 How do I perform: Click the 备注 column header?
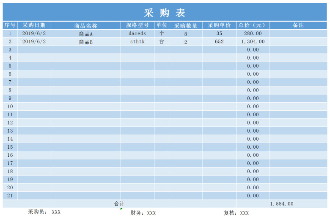(x=298, y=25)
